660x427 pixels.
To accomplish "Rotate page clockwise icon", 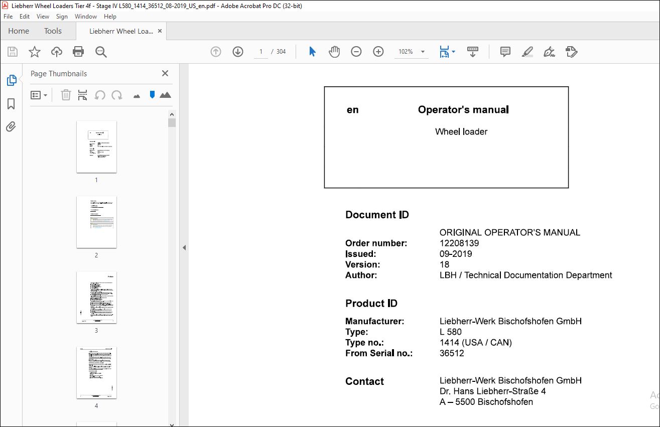I will 117,95.
